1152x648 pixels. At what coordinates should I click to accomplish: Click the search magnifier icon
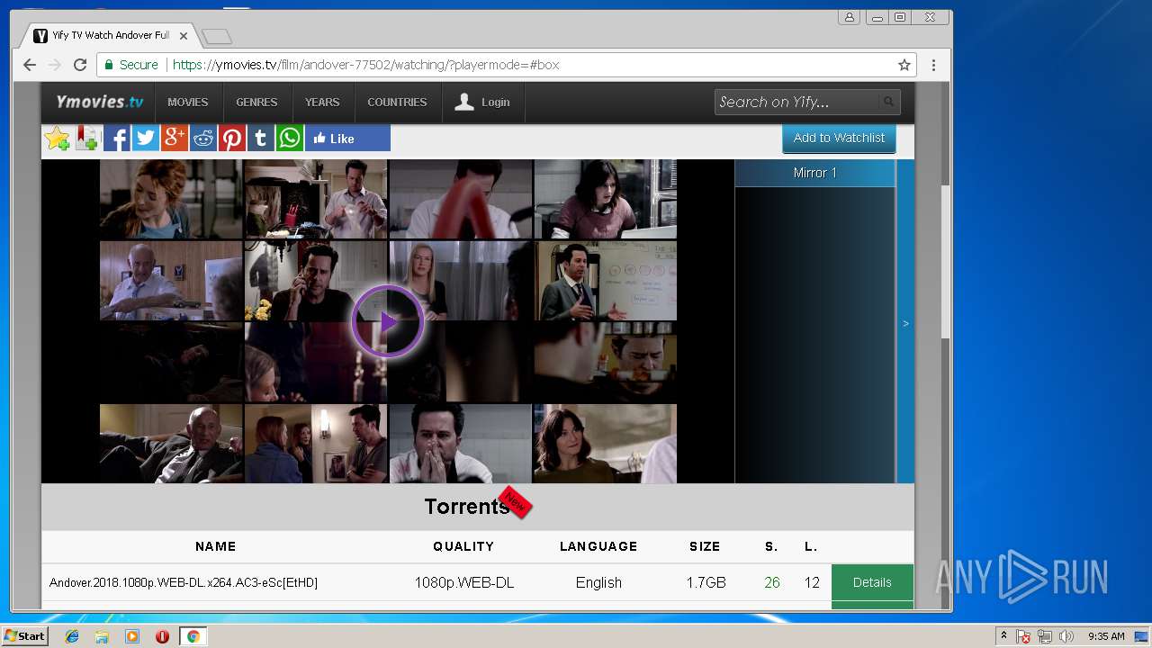tap(888, 102)
